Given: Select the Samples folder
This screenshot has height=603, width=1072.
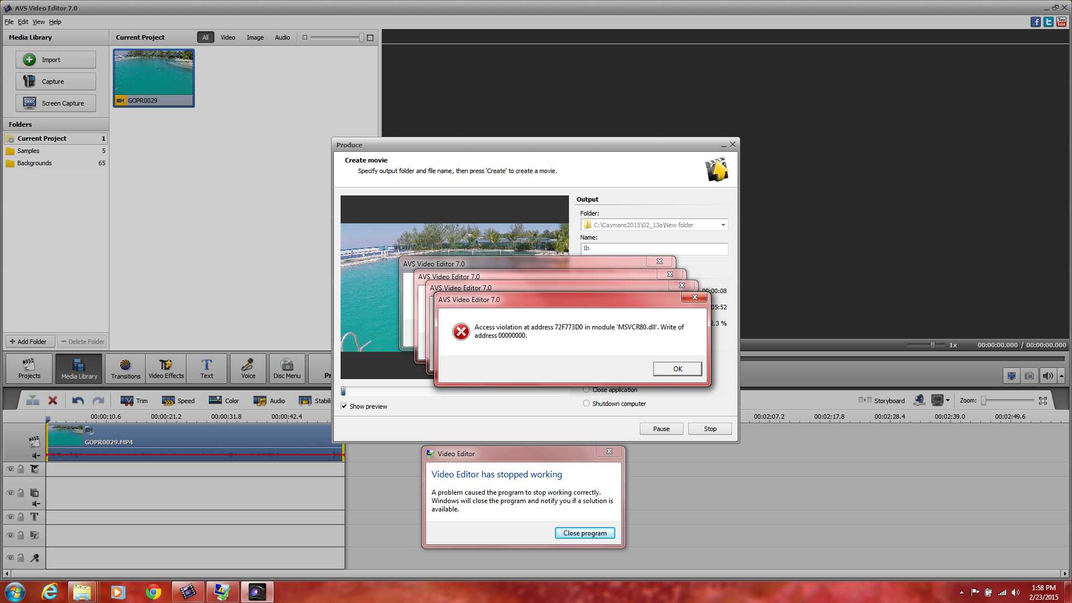Looking at the screenshot, I should click(x=56, y=151).
